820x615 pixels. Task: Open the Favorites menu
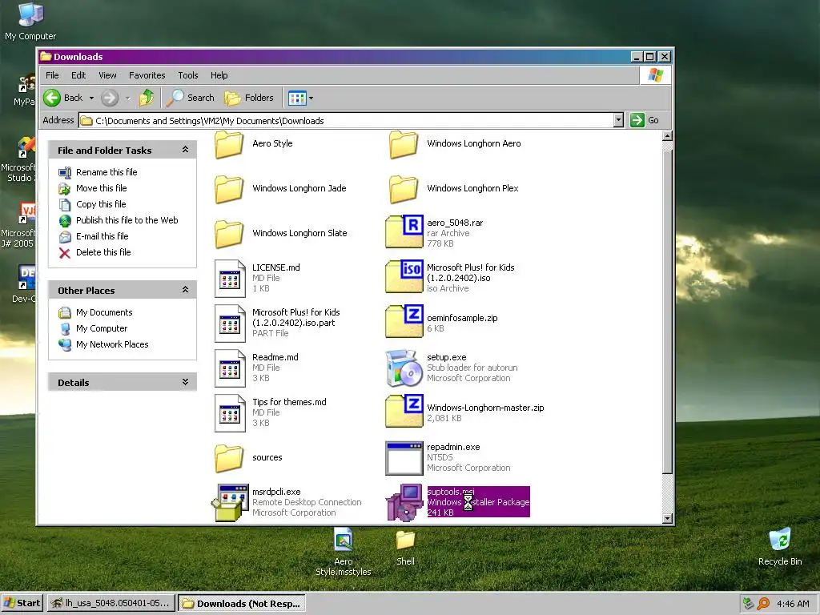click(147, 75)
